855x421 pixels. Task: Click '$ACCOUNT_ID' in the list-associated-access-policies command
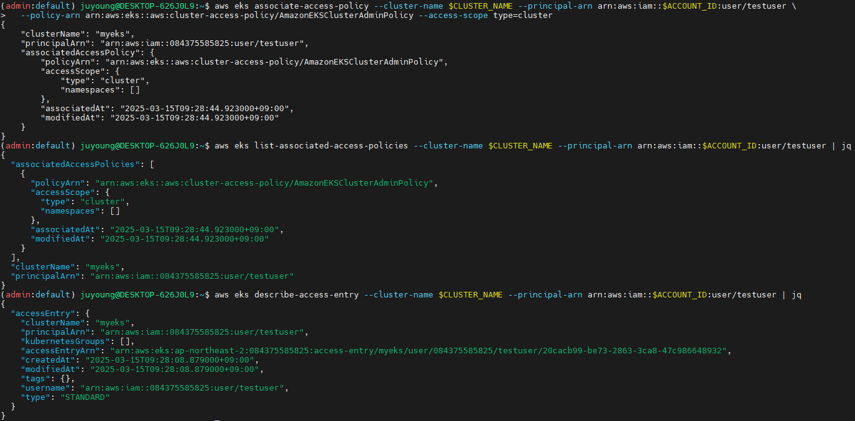(x=729, y=145)
